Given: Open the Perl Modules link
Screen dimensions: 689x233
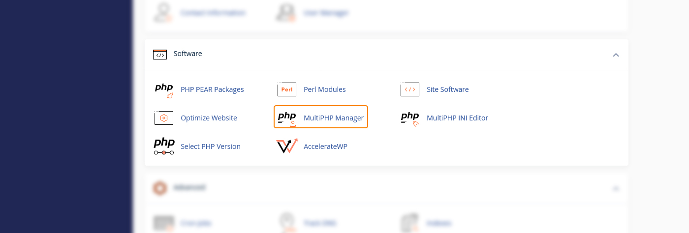Looking at the screenshot, I should point(325,89).
